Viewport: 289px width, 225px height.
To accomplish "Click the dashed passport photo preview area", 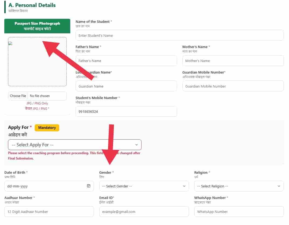I will 37,62.
